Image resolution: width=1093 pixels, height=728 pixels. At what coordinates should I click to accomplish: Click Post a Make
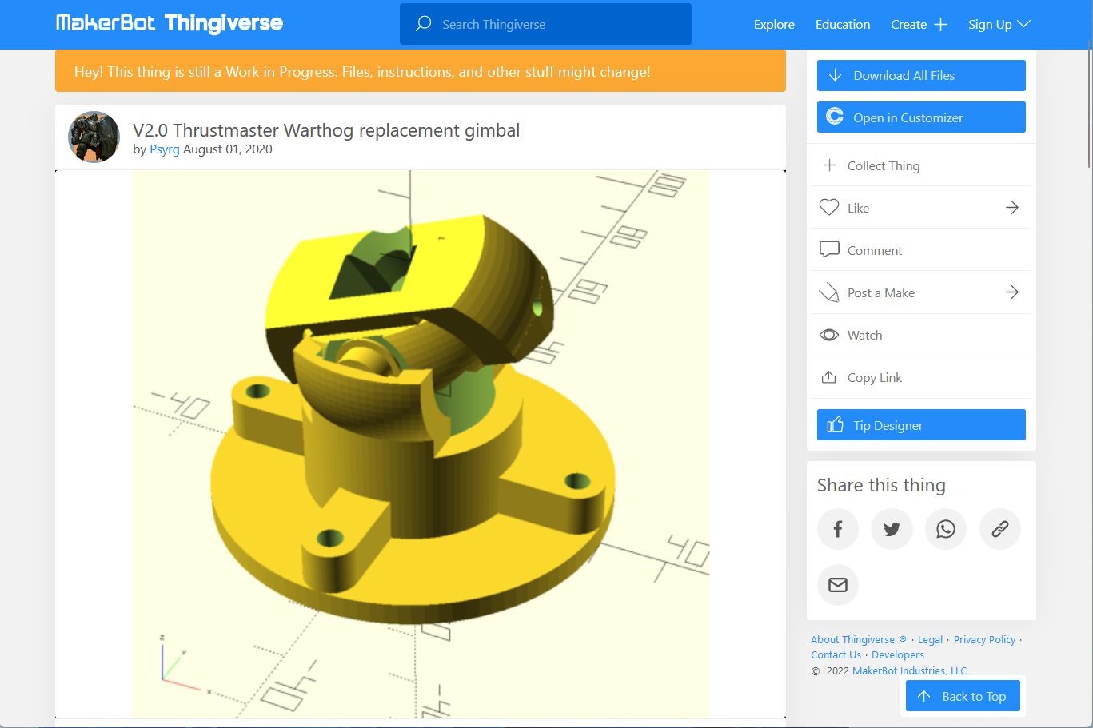pos(921,292)
